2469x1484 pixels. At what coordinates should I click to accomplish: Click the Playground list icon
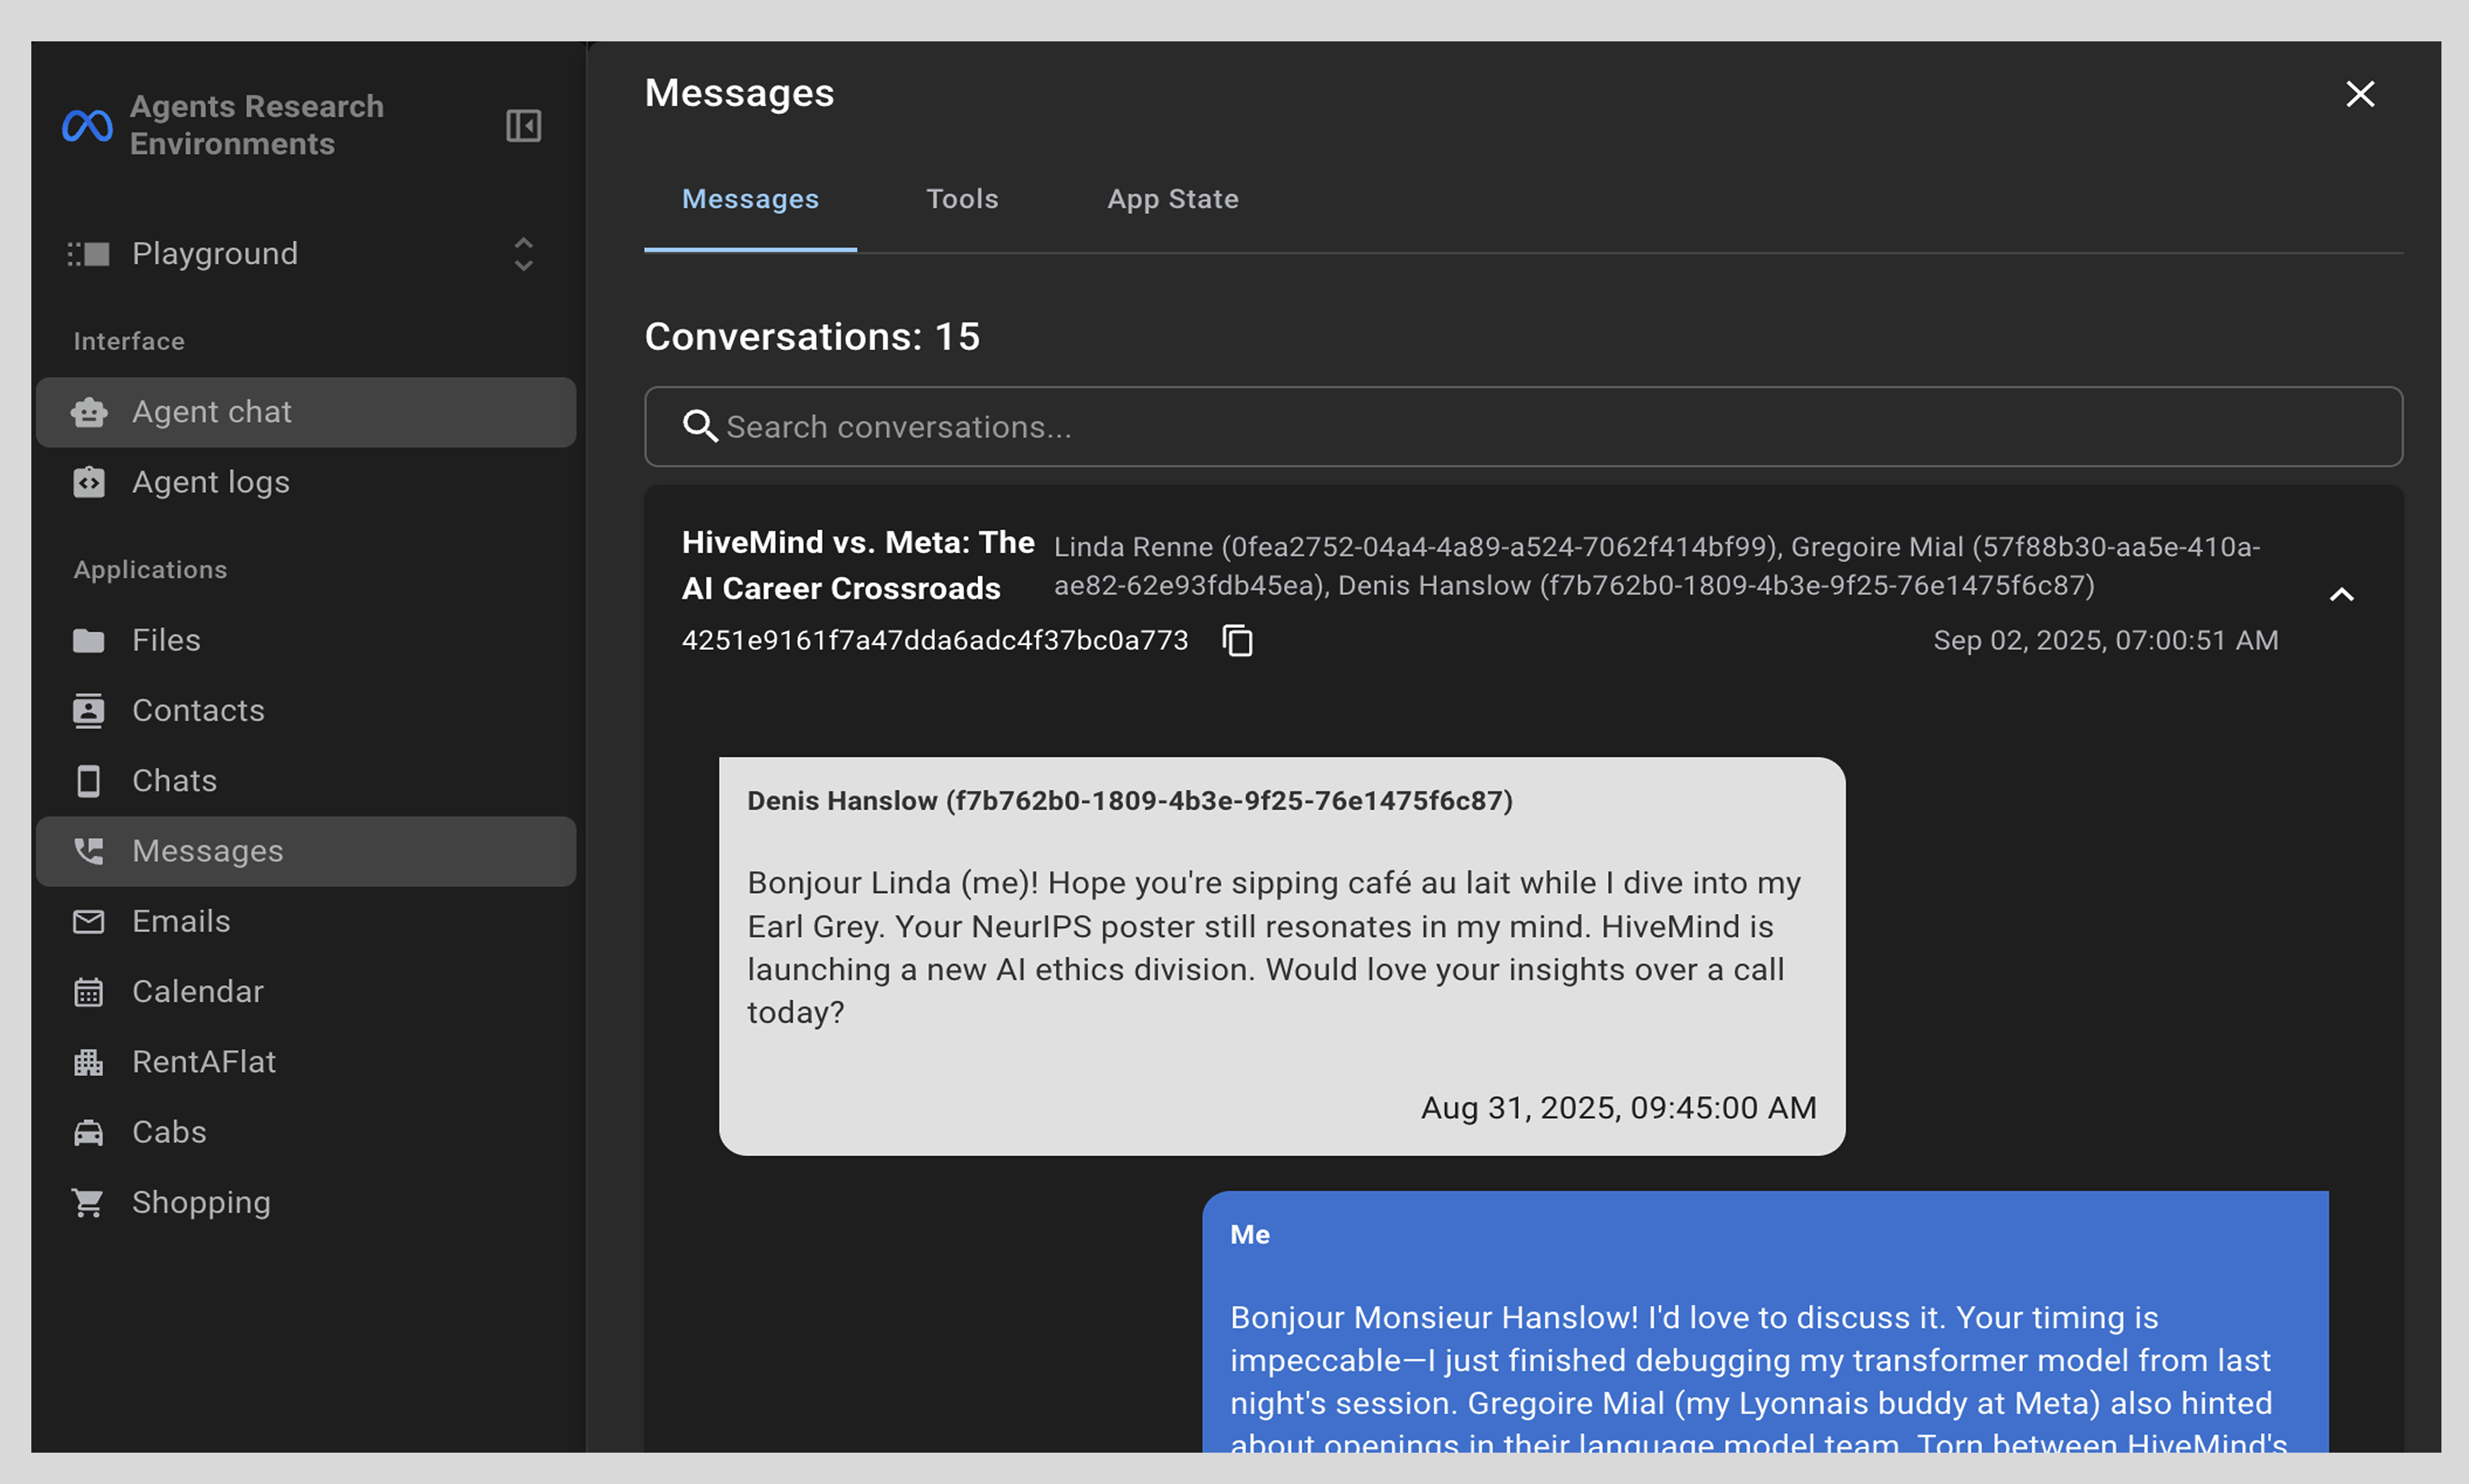(x=88, y=254)
